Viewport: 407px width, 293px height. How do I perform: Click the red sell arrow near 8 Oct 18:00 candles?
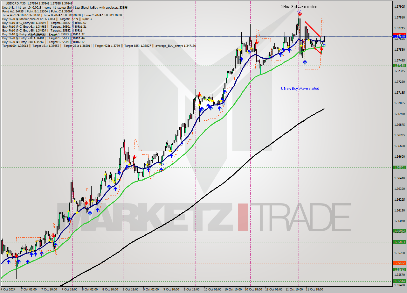click(x=135, y=157)
